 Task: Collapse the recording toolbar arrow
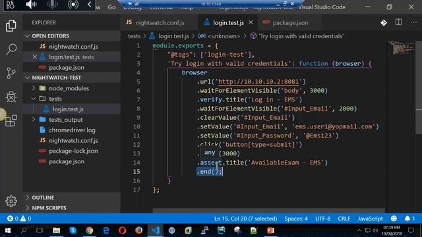click(x=90, y=5)
